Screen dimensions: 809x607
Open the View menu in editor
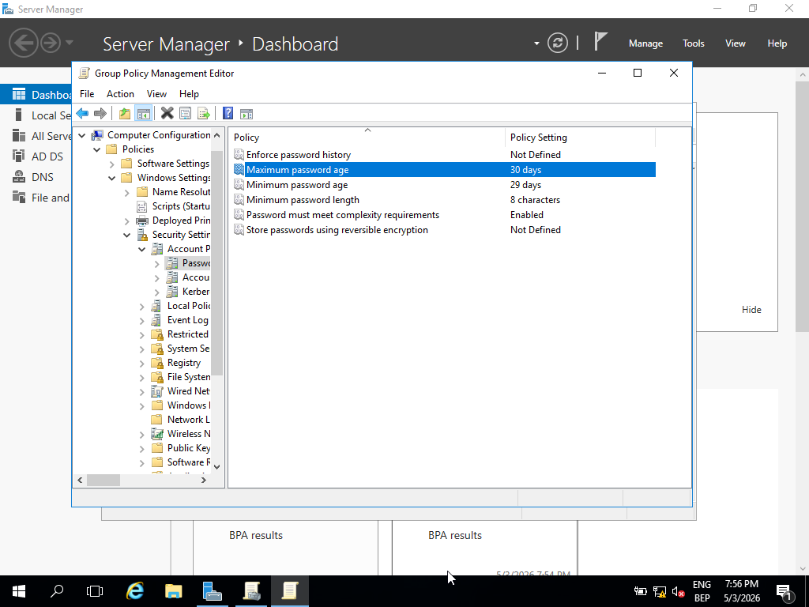156,94
